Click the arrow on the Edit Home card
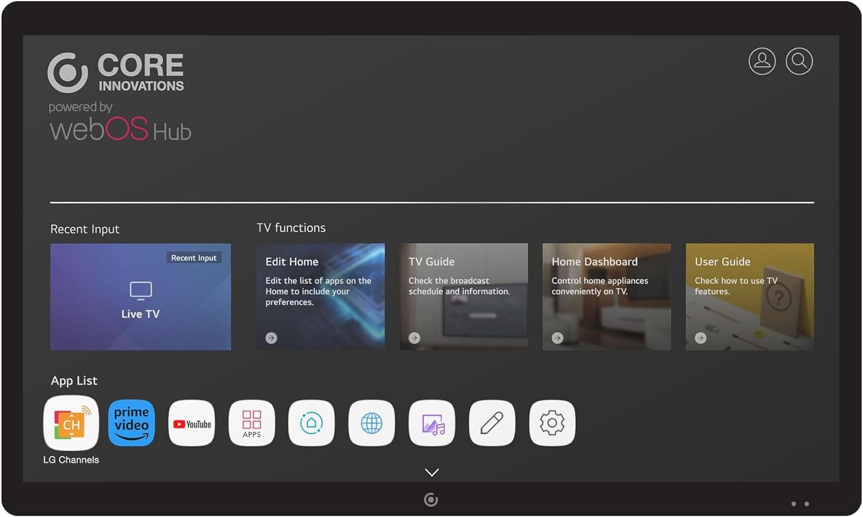The height and width of the screenshot is (517, 863). [272, 338]
